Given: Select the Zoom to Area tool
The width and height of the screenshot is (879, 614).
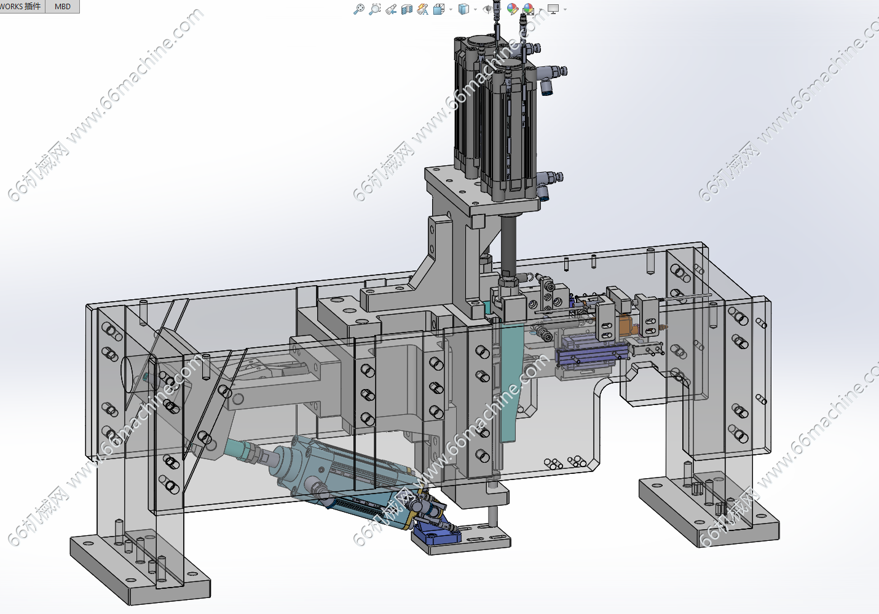Looking at the screenshot, I should 375,9.
